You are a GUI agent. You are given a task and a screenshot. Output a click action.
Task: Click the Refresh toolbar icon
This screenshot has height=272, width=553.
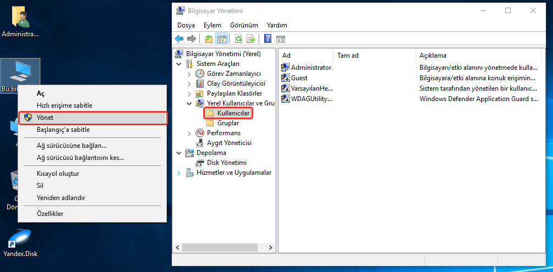pos(238,38)
